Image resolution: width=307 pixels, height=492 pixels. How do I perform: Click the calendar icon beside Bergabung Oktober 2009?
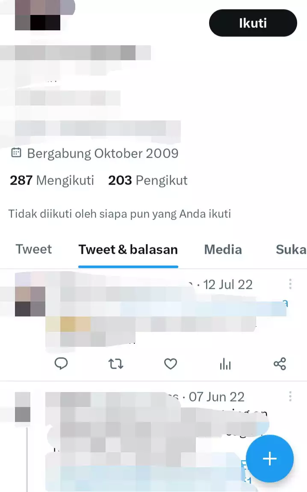point(16,153)
